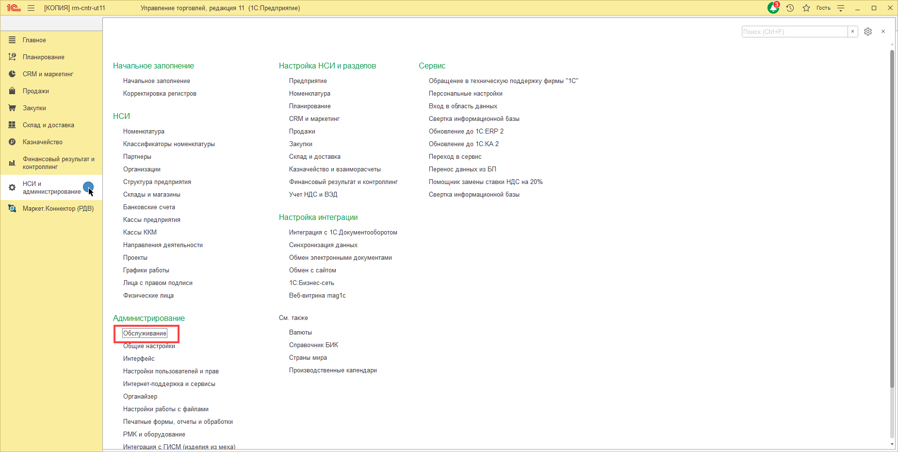This screenshot has width=898, height=452.
Task: Open Графики работы
Action: pyautogui.click(x=146, y=270)
